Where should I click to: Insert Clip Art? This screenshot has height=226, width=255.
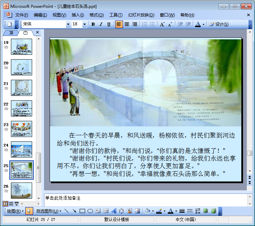(130, 211)
